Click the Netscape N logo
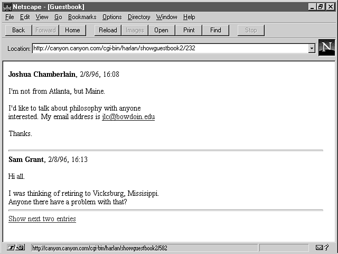 click(326, 47)
